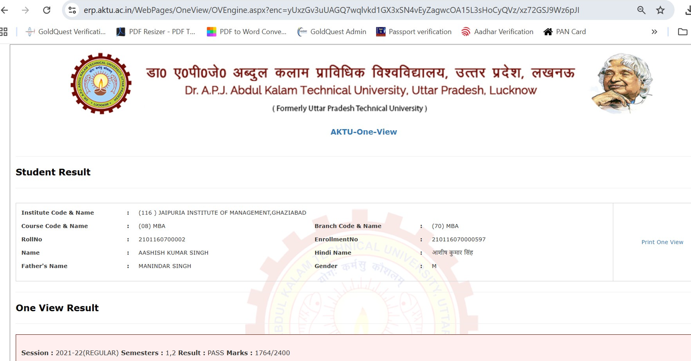
Task: Click the AKTU-One-View heading link
Action: pyautogui.click(x=364, y=132)
